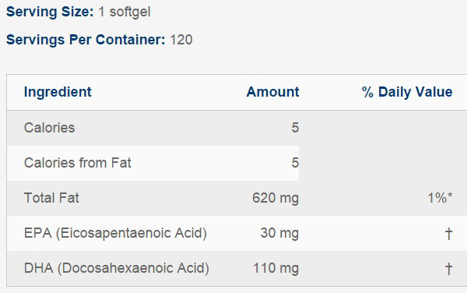Click the EPA (Eicosapentaenoic Acid) label
This screenshot has height=293, width=471.
(x=115, y=233)
